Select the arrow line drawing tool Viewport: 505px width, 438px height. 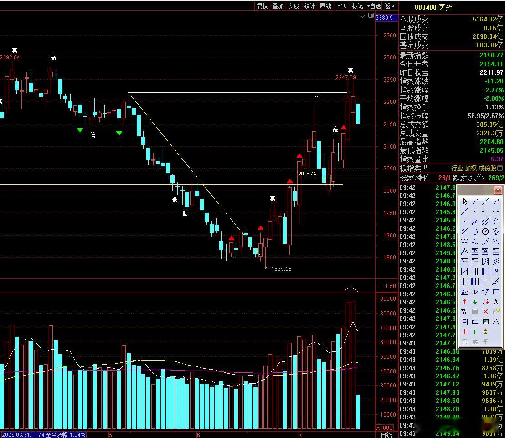pyautogui.click(x=496, y=201)
